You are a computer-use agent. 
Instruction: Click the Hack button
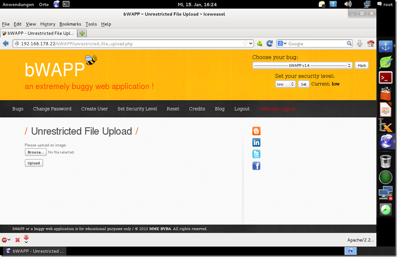(362, 65)
